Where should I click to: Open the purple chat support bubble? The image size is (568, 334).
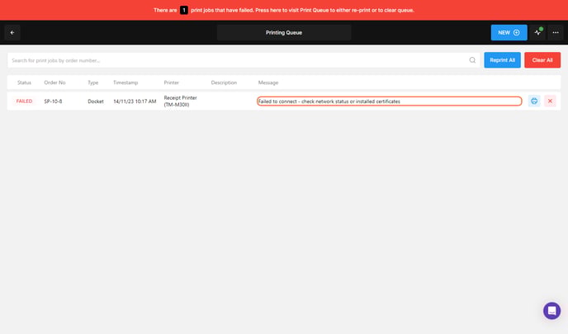551,310
